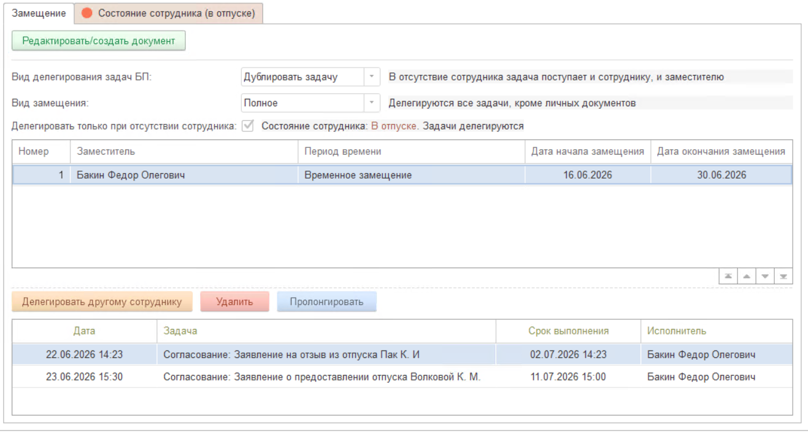Open dropdown arrow for Дублировать задачу

372,77
